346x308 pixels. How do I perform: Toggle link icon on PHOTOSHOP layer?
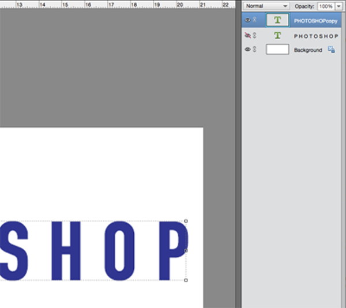pos(254,35)
